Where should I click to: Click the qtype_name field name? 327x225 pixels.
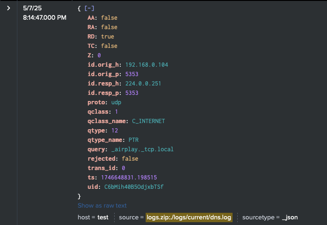click(105, 140)
